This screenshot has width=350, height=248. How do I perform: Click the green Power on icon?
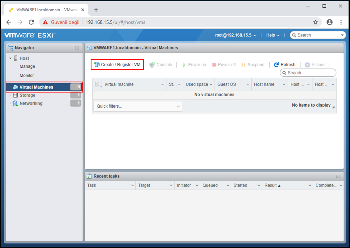(x=184, y=65)
